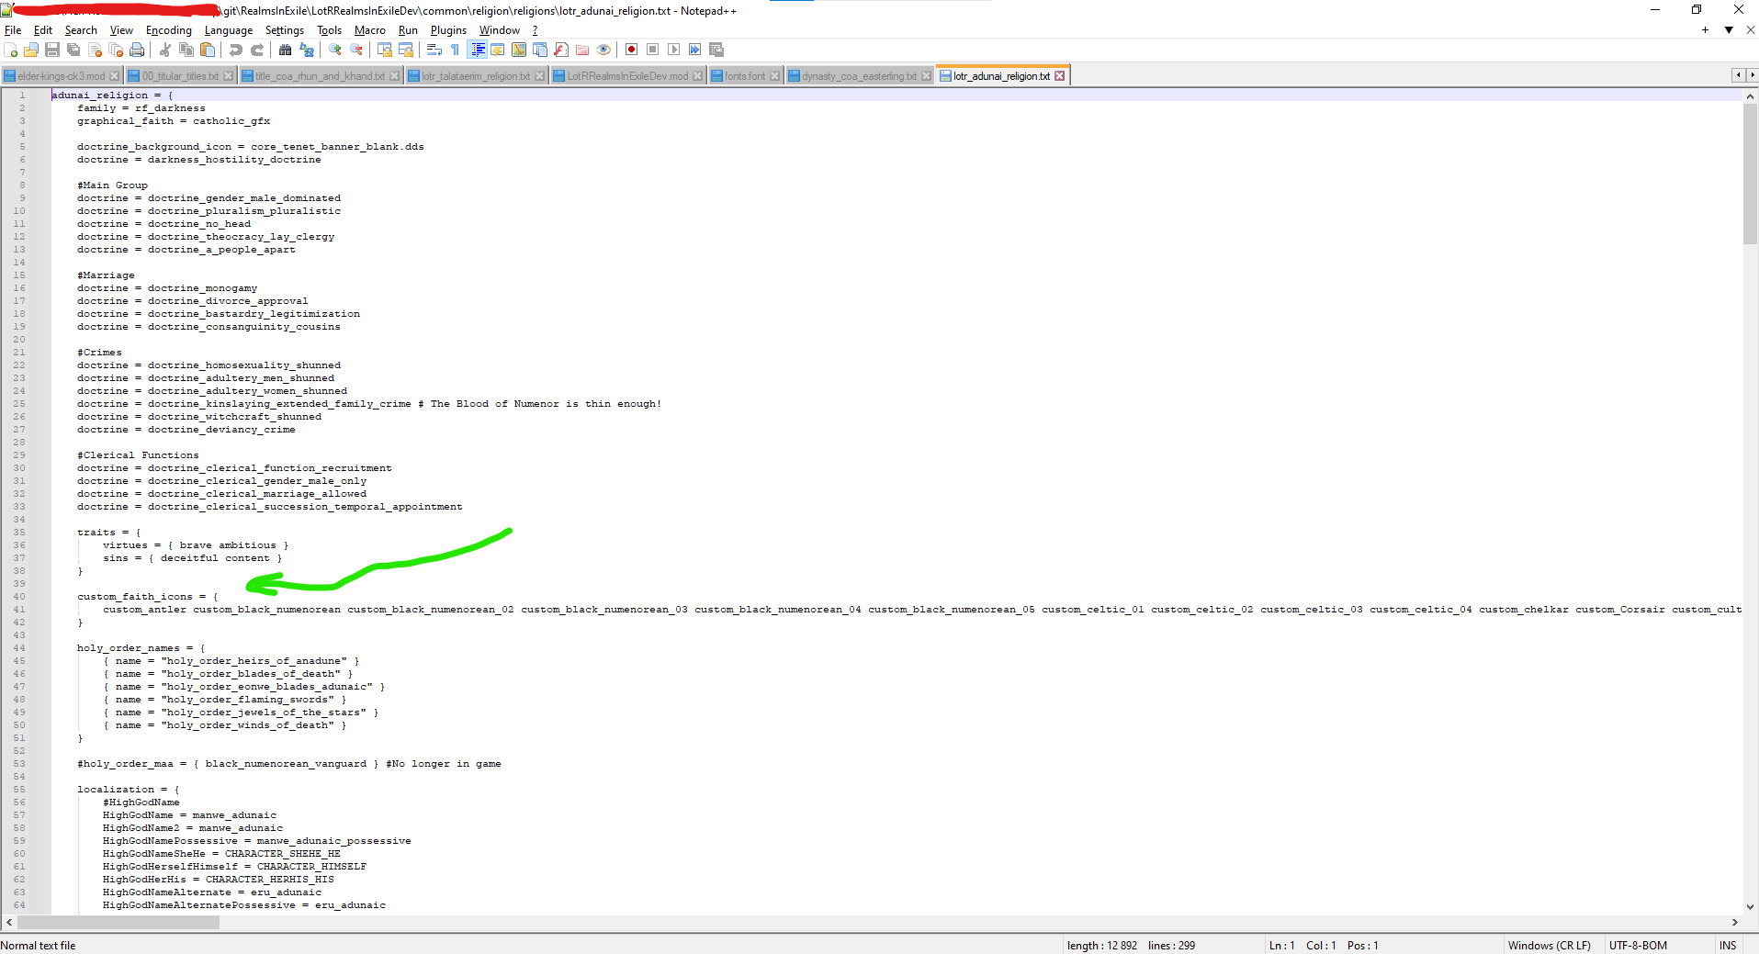This screenshot has width=1759, height=954.
Task: Switch to LotRRealmsInExileDev.mod tab
Action: point(627,76)
